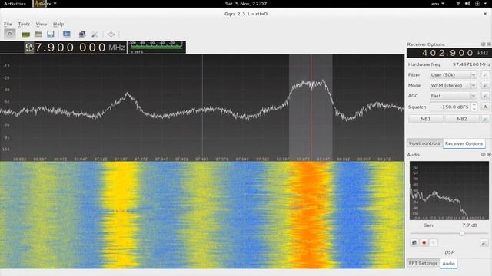Open the Filter dropdown showing User (50k)
492x276 pixels.
pyautogui.click(x=453, y=75)
